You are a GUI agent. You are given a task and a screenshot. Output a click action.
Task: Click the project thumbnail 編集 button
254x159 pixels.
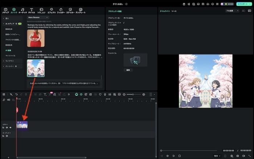click(x=128, y=70)
